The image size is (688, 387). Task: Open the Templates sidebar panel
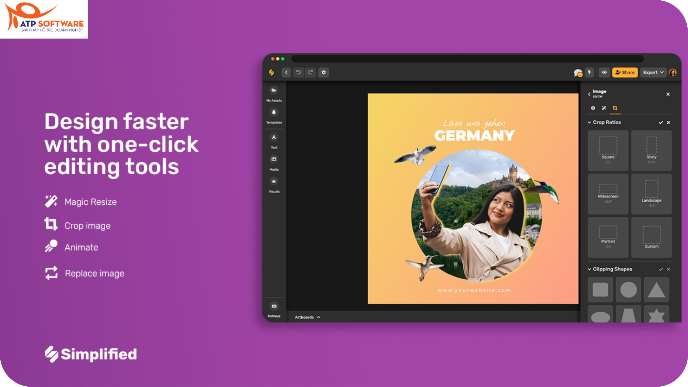pyautogui.click(x=274, y=112)
